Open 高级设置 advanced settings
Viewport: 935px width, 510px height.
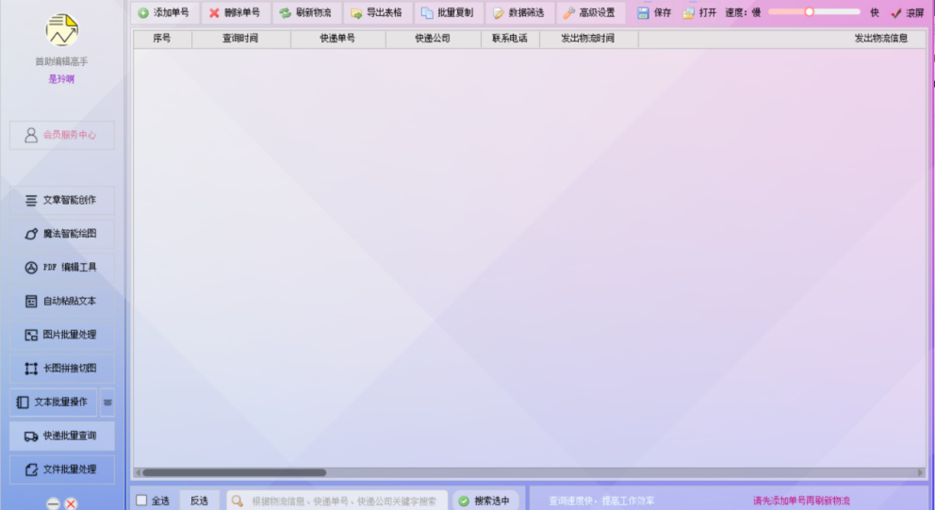[590, 12]
